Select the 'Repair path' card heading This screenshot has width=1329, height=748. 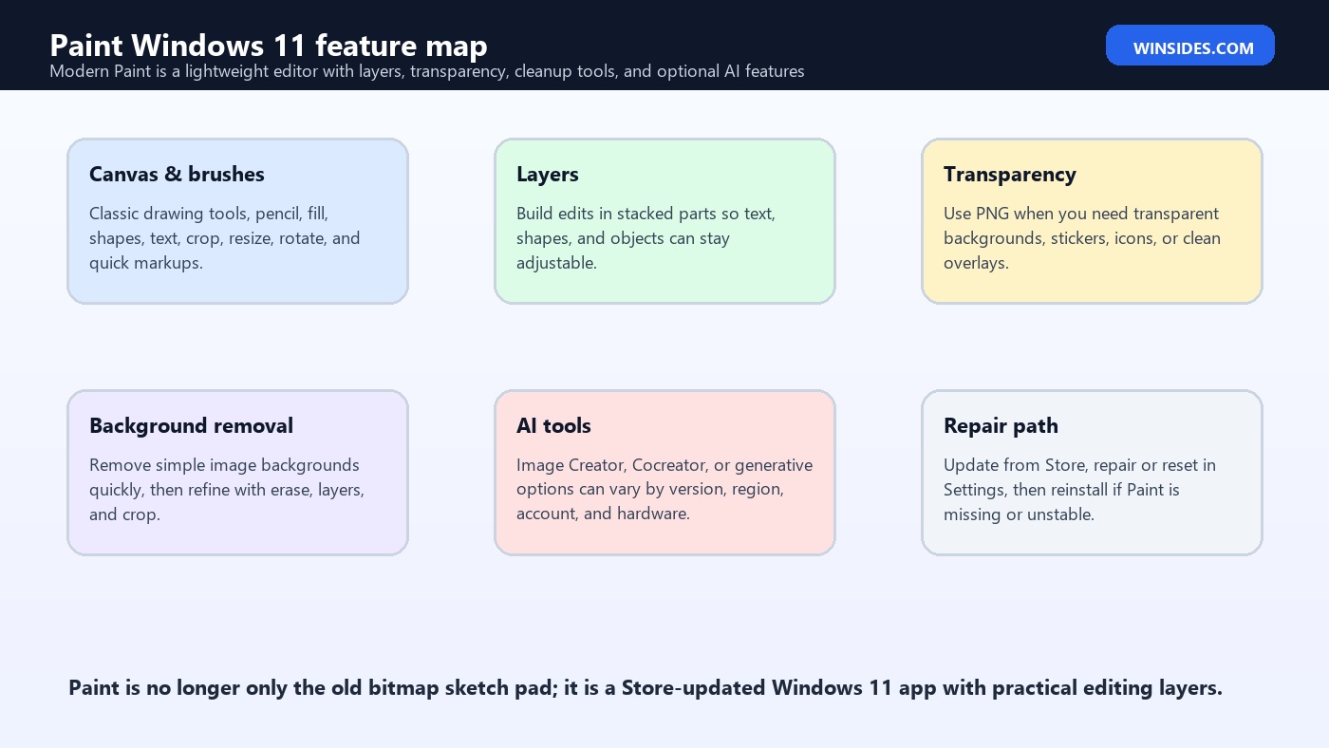pyautogui.click(x=1001, y=425)
